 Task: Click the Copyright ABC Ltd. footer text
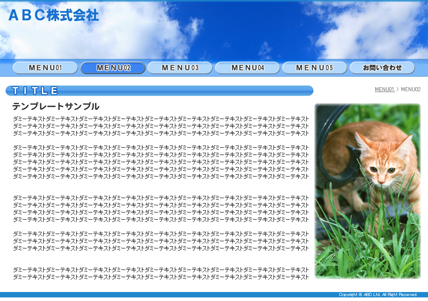(x=378, y=294)
